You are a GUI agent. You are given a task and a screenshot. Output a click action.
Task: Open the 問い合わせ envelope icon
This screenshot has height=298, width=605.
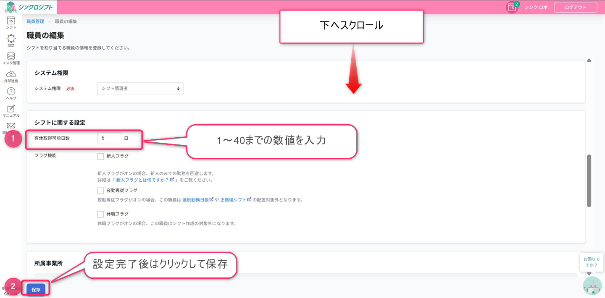click(11, 126)
